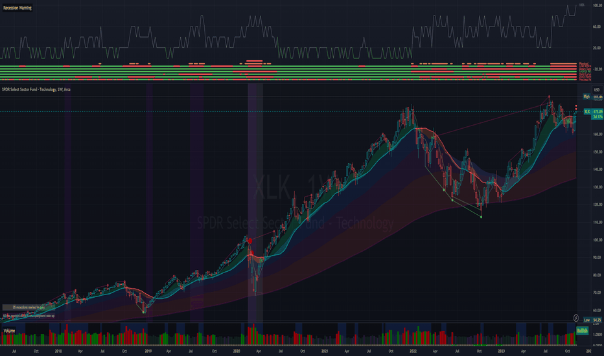This screenshot has width=604, height=356.
Task: Click the 2019 label on time axis
Action: [x=148, y=351]
